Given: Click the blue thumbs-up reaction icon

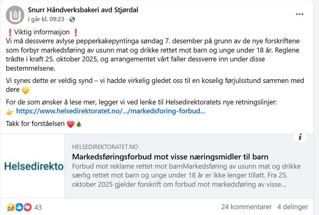Looking at the screenshot, I should coord(19,207).
